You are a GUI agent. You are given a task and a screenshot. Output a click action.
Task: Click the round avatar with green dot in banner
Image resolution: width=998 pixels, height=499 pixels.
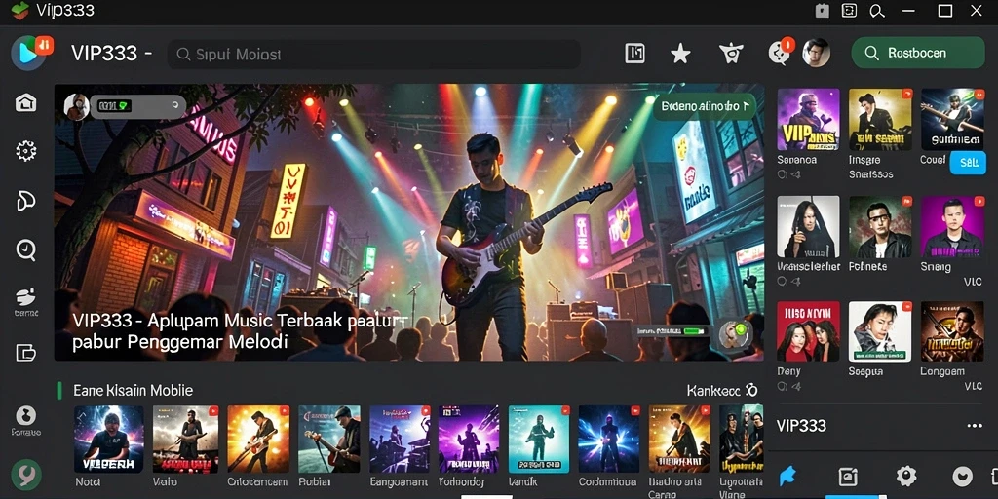tap(734, 334)
